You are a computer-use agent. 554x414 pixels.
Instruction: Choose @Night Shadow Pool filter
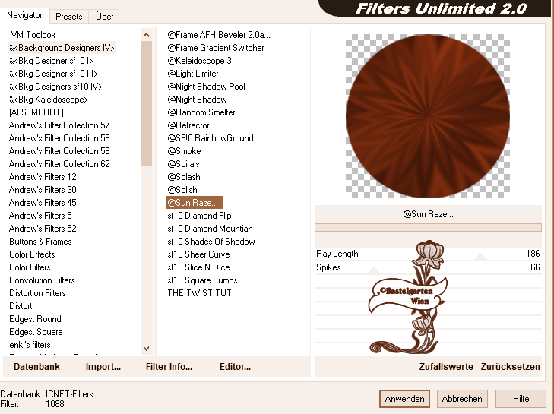[x=206, y=87]
